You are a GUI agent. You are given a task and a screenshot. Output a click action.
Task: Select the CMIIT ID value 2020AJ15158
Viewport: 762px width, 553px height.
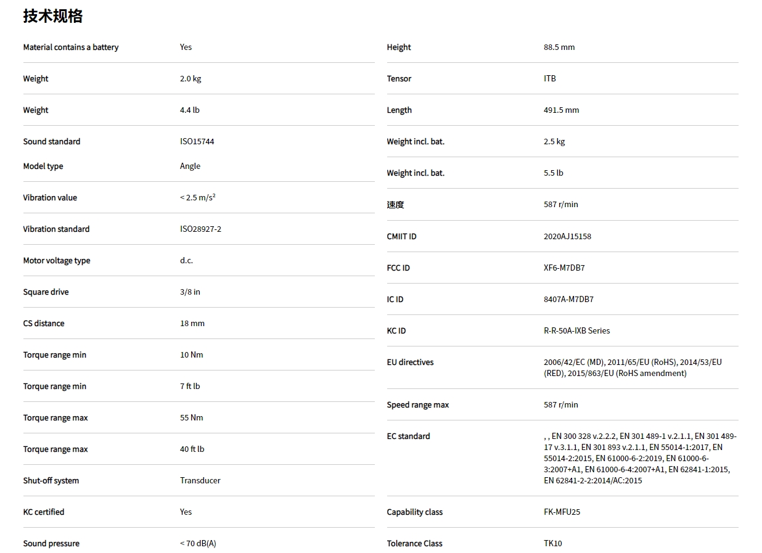pos(567,236)
